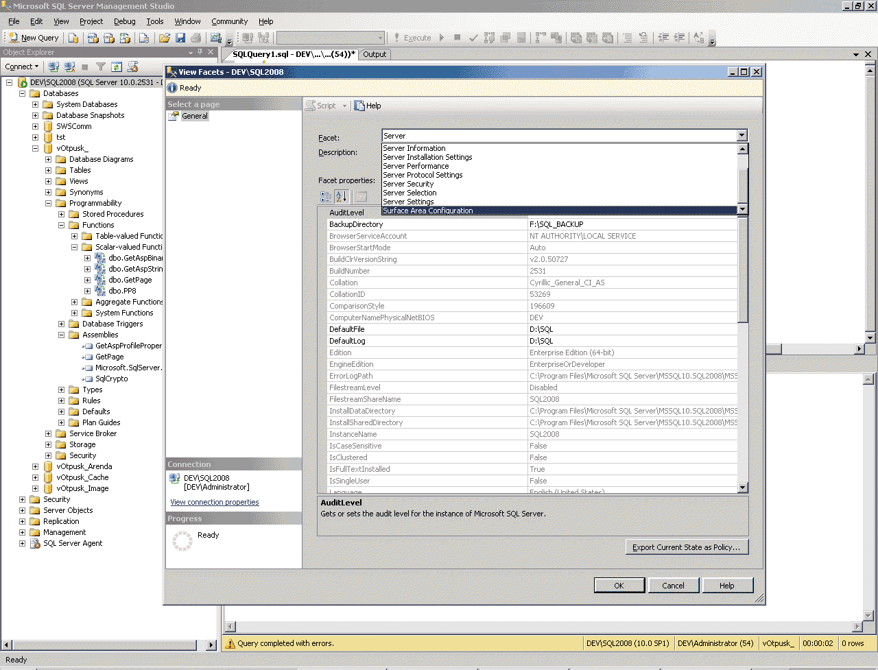The image size is (878, 670).
Task: Click the Print icon in main toolbar
Action: [x=196, y=38]
